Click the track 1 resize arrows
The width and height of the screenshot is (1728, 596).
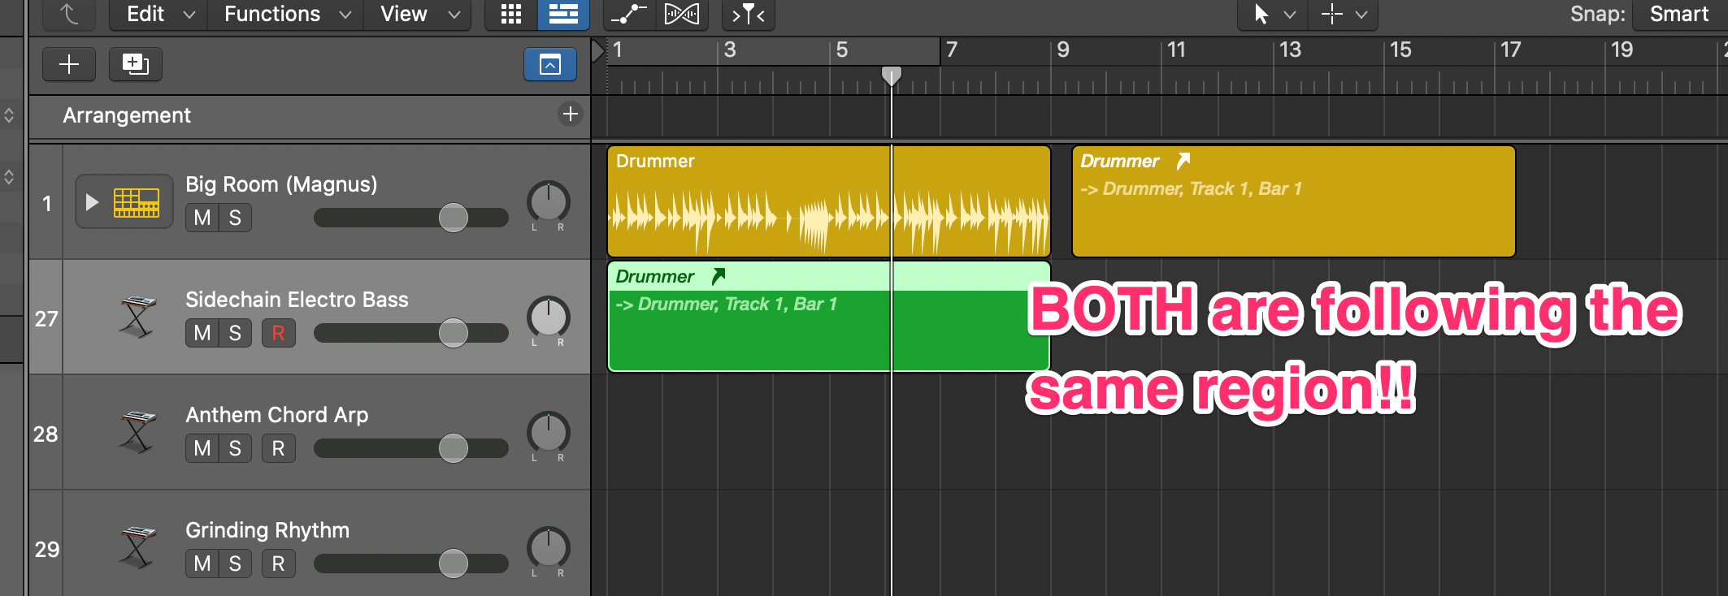[9, 176]
